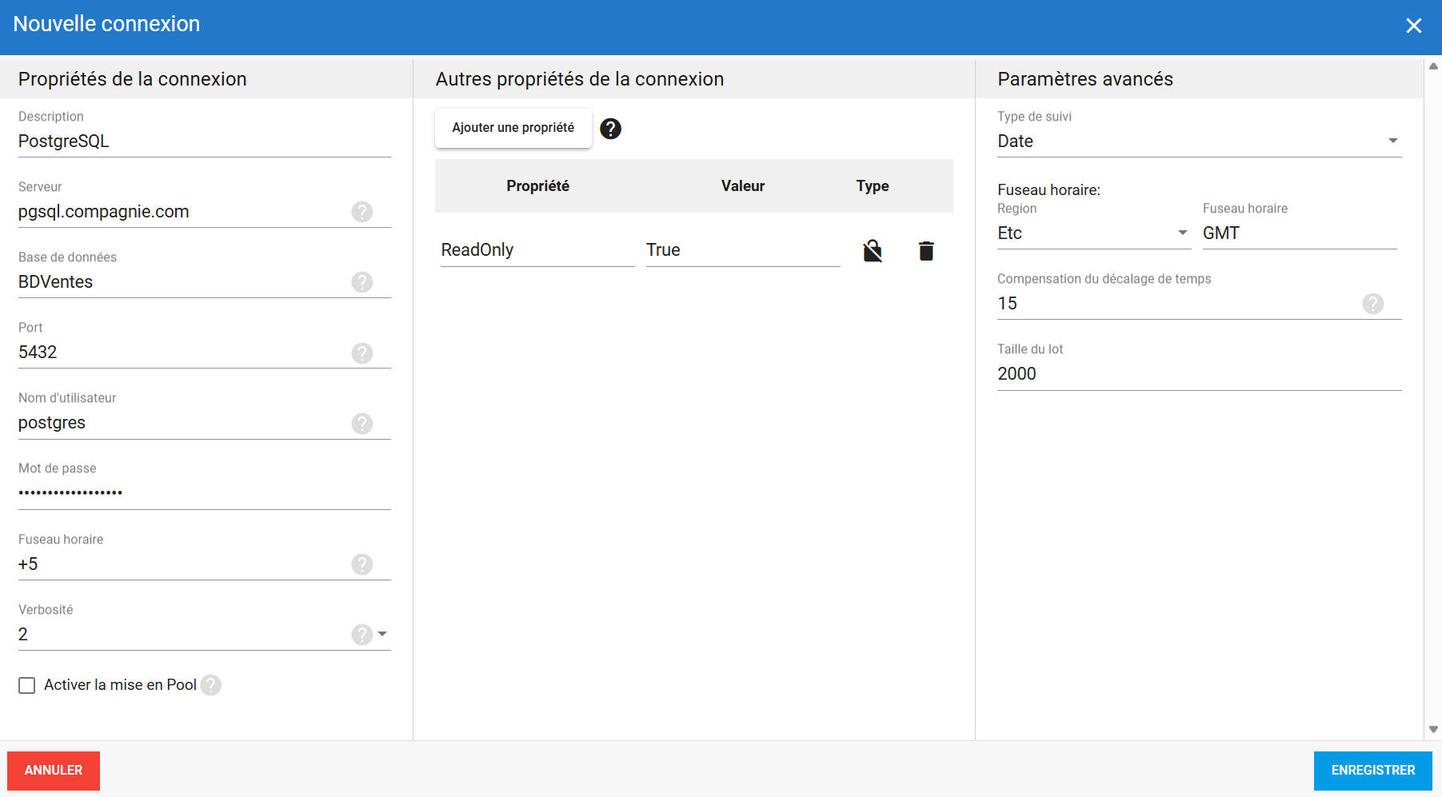
Task: Click the ANNULER button
Action: pyautogui.click(x=54, y=771)
